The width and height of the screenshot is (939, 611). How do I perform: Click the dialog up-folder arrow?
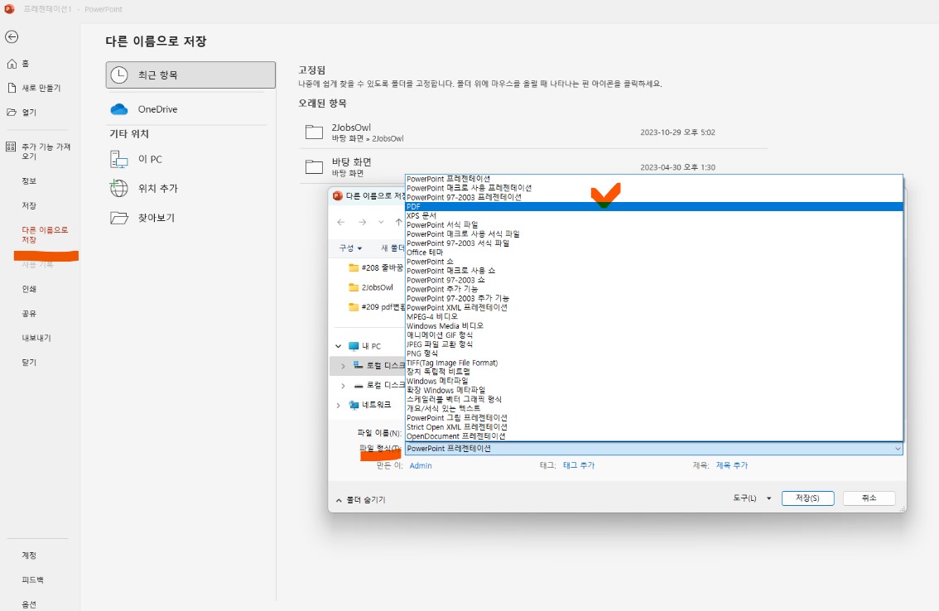[399, 222]
